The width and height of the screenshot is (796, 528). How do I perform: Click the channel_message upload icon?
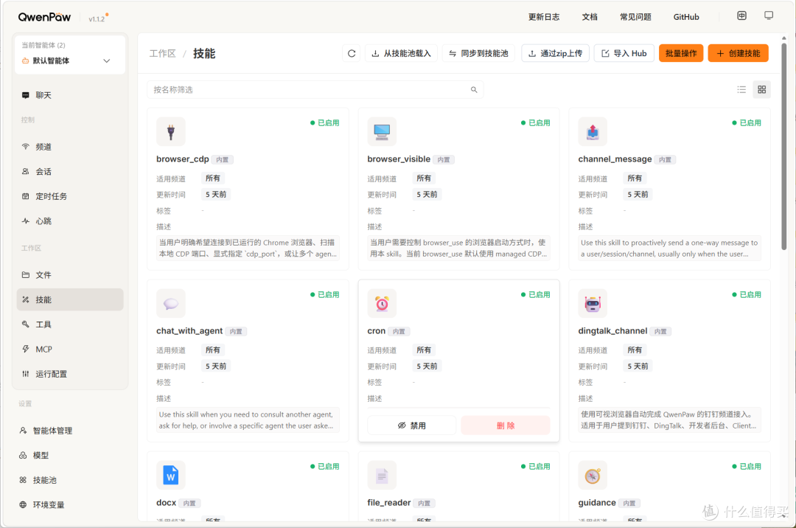[593, 132]
